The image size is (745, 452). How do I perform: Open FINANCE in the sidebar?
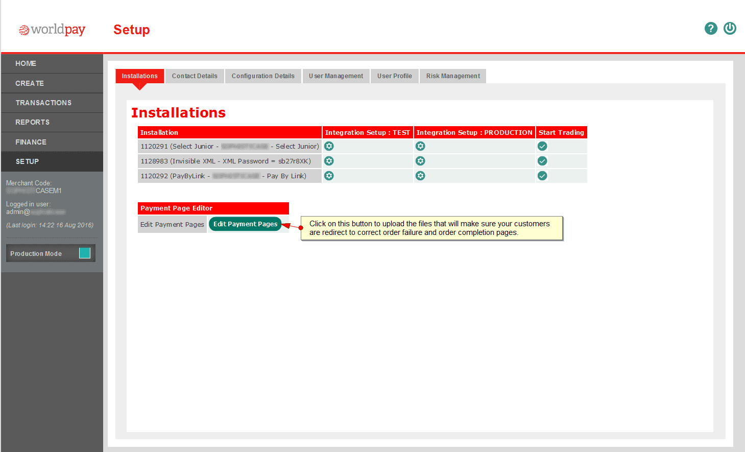coord(52,142)
